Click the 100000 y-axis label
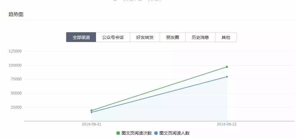Image resolution: width=296 pixels, height=138 pixels. click(15, 65)
